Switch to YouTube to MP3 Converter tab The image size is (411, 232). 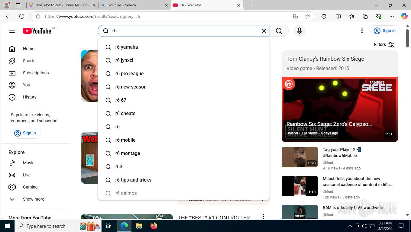[62, 5]
